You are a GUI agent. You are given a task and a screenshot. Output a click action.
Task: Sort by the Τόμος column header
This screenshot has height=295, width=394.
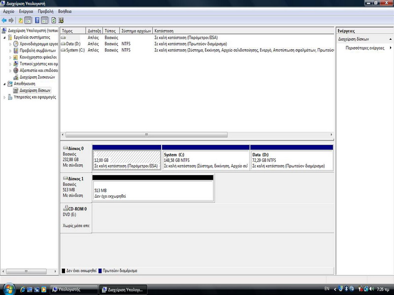[x=73, y=31]
